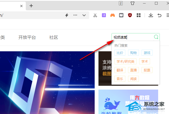Open the downloads arrow icon
The image size is (169, 114).
click(x=151, y=15)
